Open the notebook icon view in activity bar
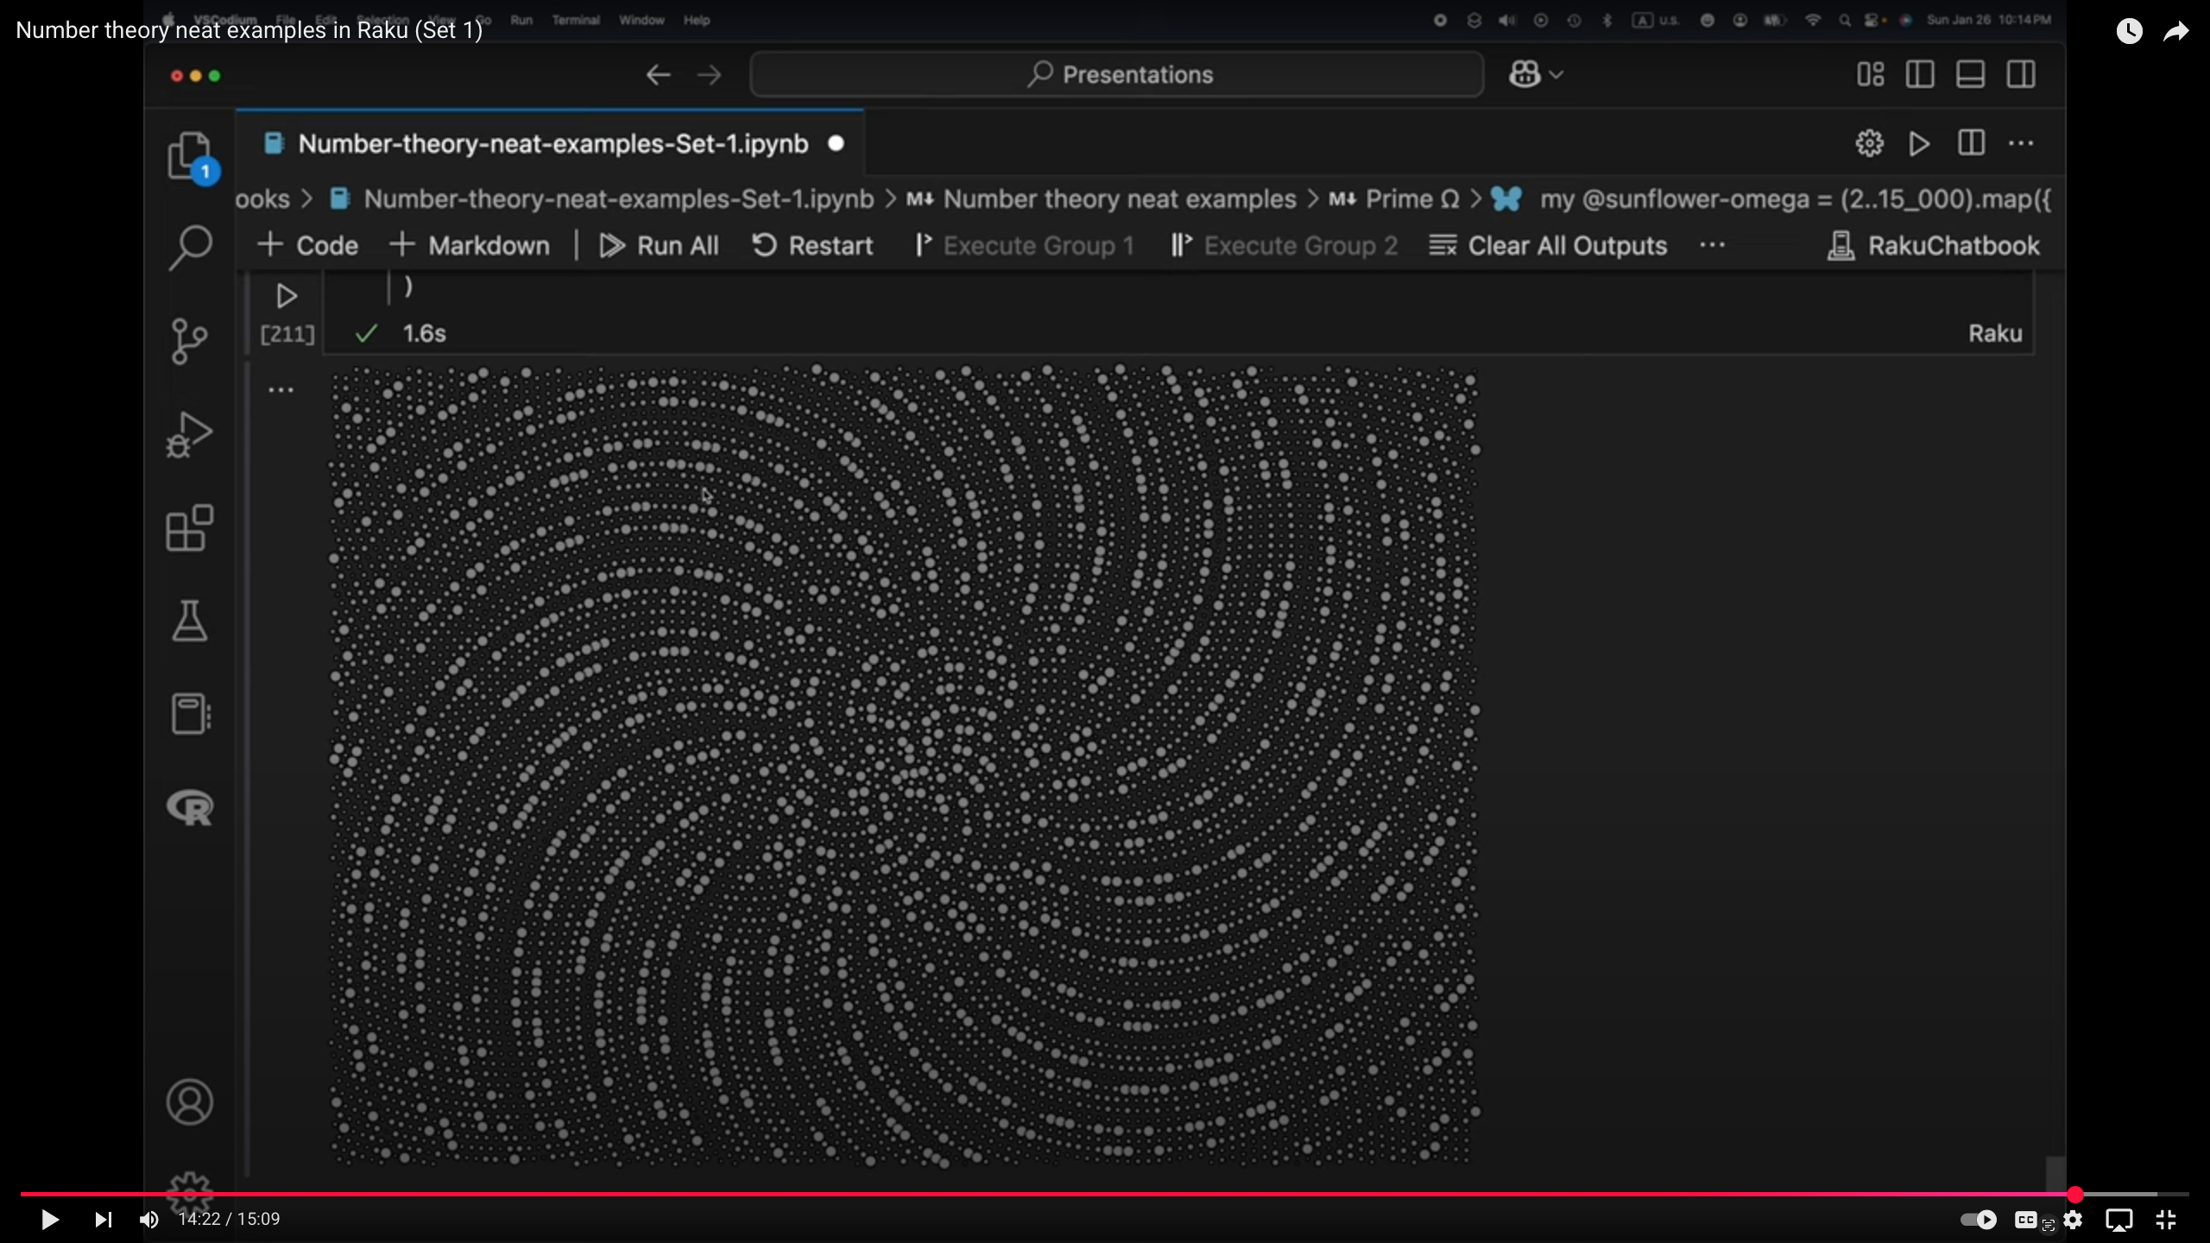This screenshot has width=2210, height=1243. point(190,714)
